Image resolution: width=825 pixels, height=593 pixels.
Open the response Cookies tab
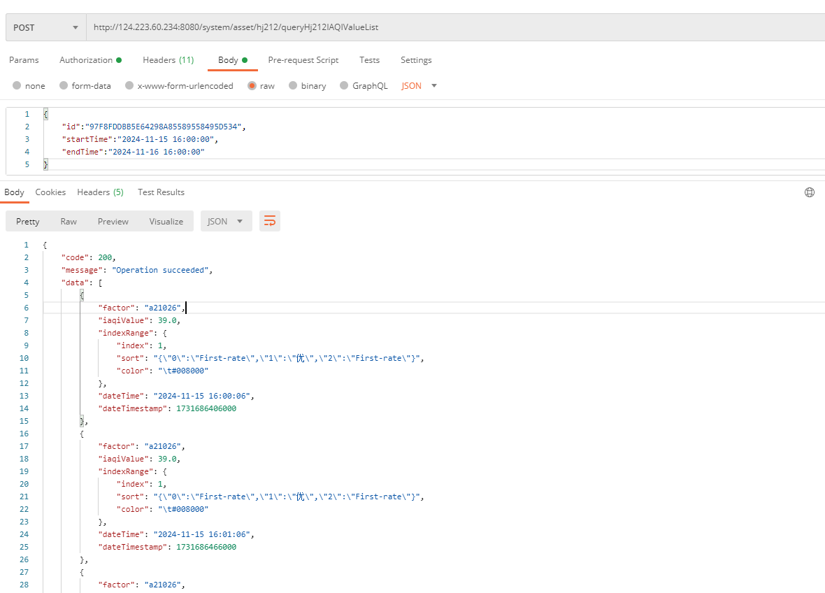click(50, 192)
